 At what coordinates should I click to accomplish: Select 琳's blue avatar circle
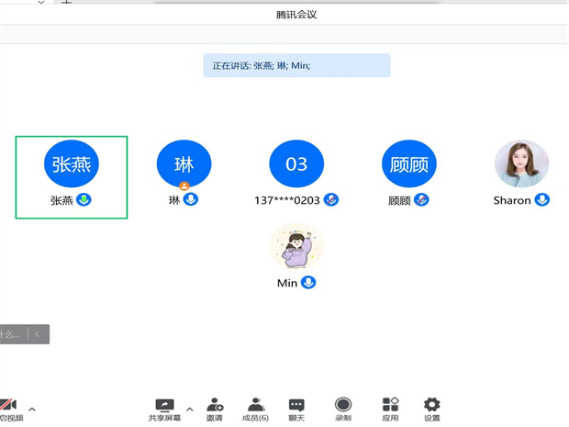pos(184,163)
